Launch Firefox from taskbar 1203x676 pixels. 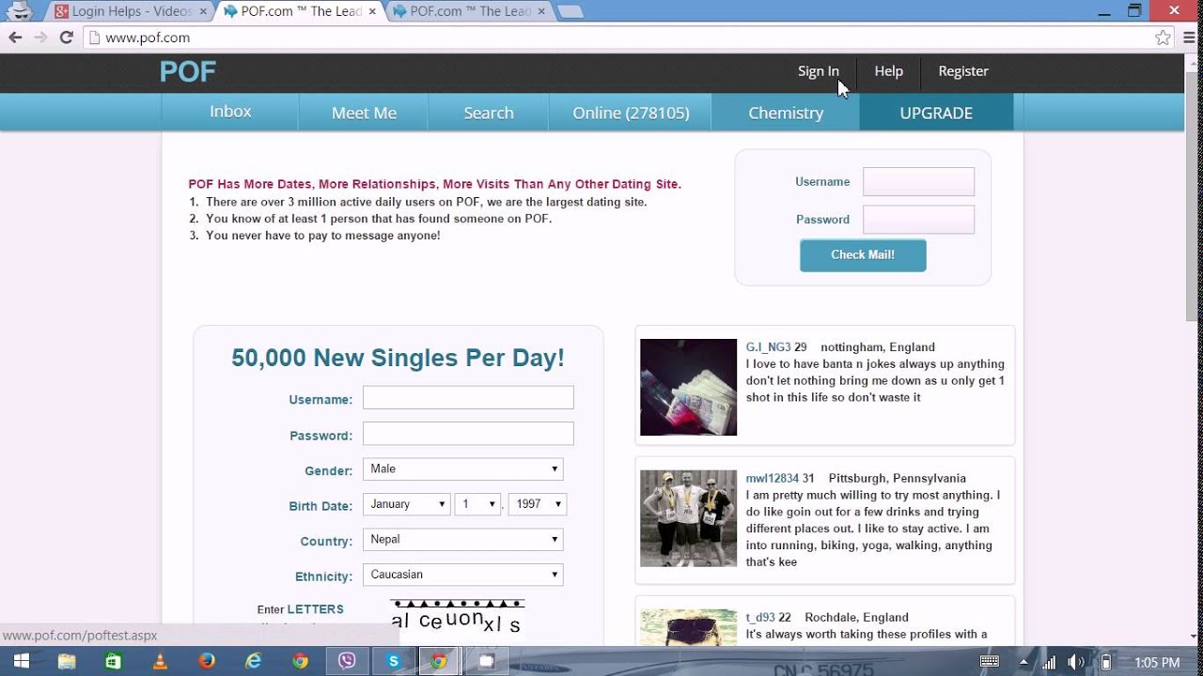pos(207,662)
